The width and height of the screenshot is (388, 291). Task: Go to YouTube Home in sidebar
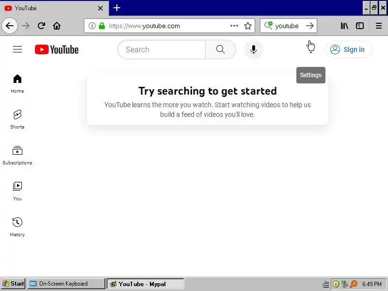[17, 83]
